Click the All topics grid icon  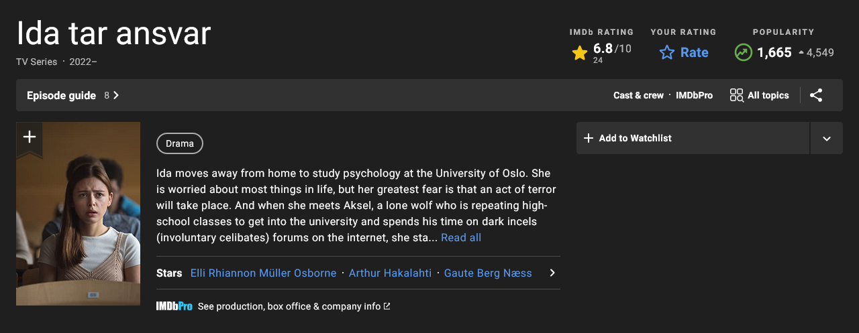(x=737, y=95)
